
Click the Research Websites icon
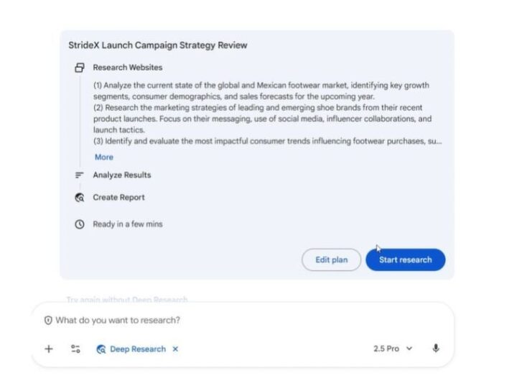80,68
